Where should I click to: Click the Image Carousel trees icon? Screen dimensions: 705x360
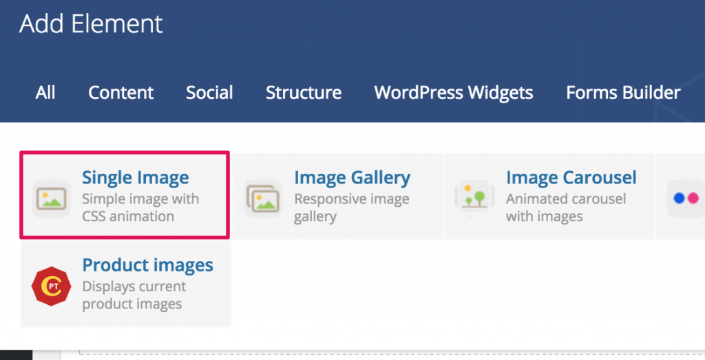(475, 199)
